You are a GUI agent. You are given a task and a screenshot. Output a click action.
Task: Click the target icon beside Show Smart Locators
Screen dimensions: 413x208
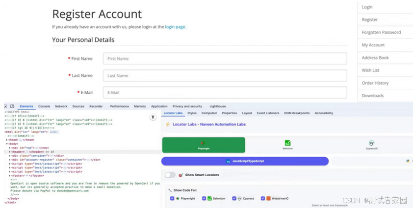tap(181, 175)
